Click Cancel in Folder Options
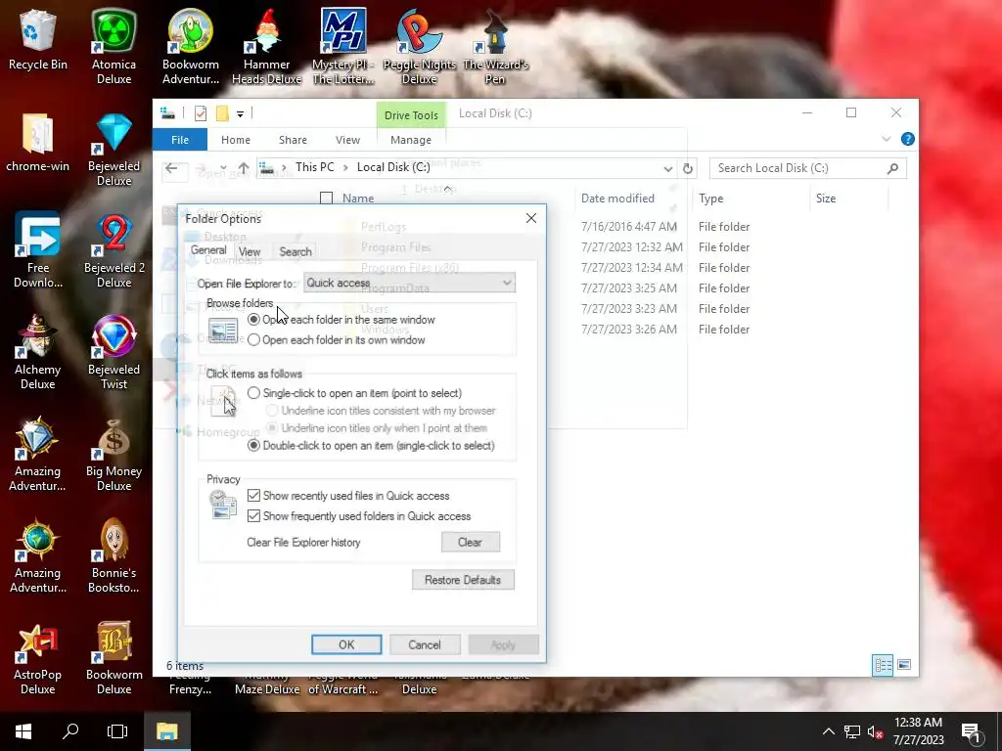The image size is (1002, 751). (425, 644)
